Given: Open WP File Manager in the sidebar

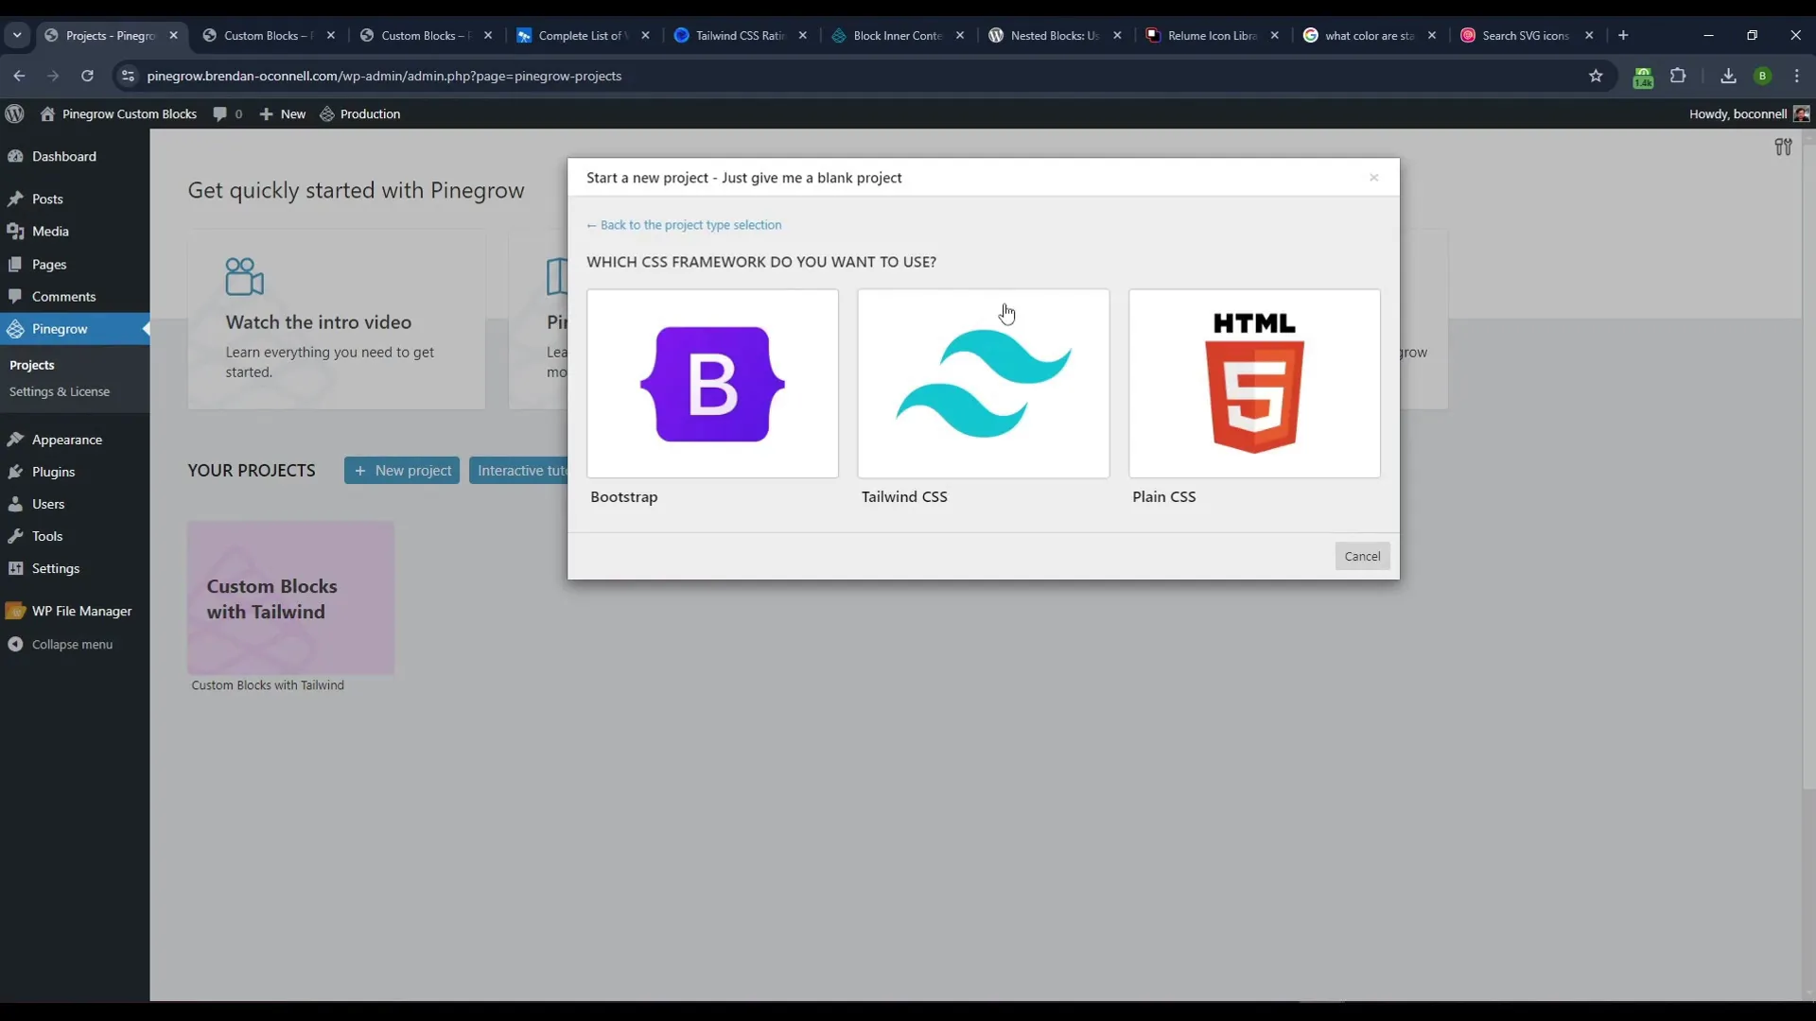Looking at the screenshot, I should pyautogui.click(x=75, y=611).
